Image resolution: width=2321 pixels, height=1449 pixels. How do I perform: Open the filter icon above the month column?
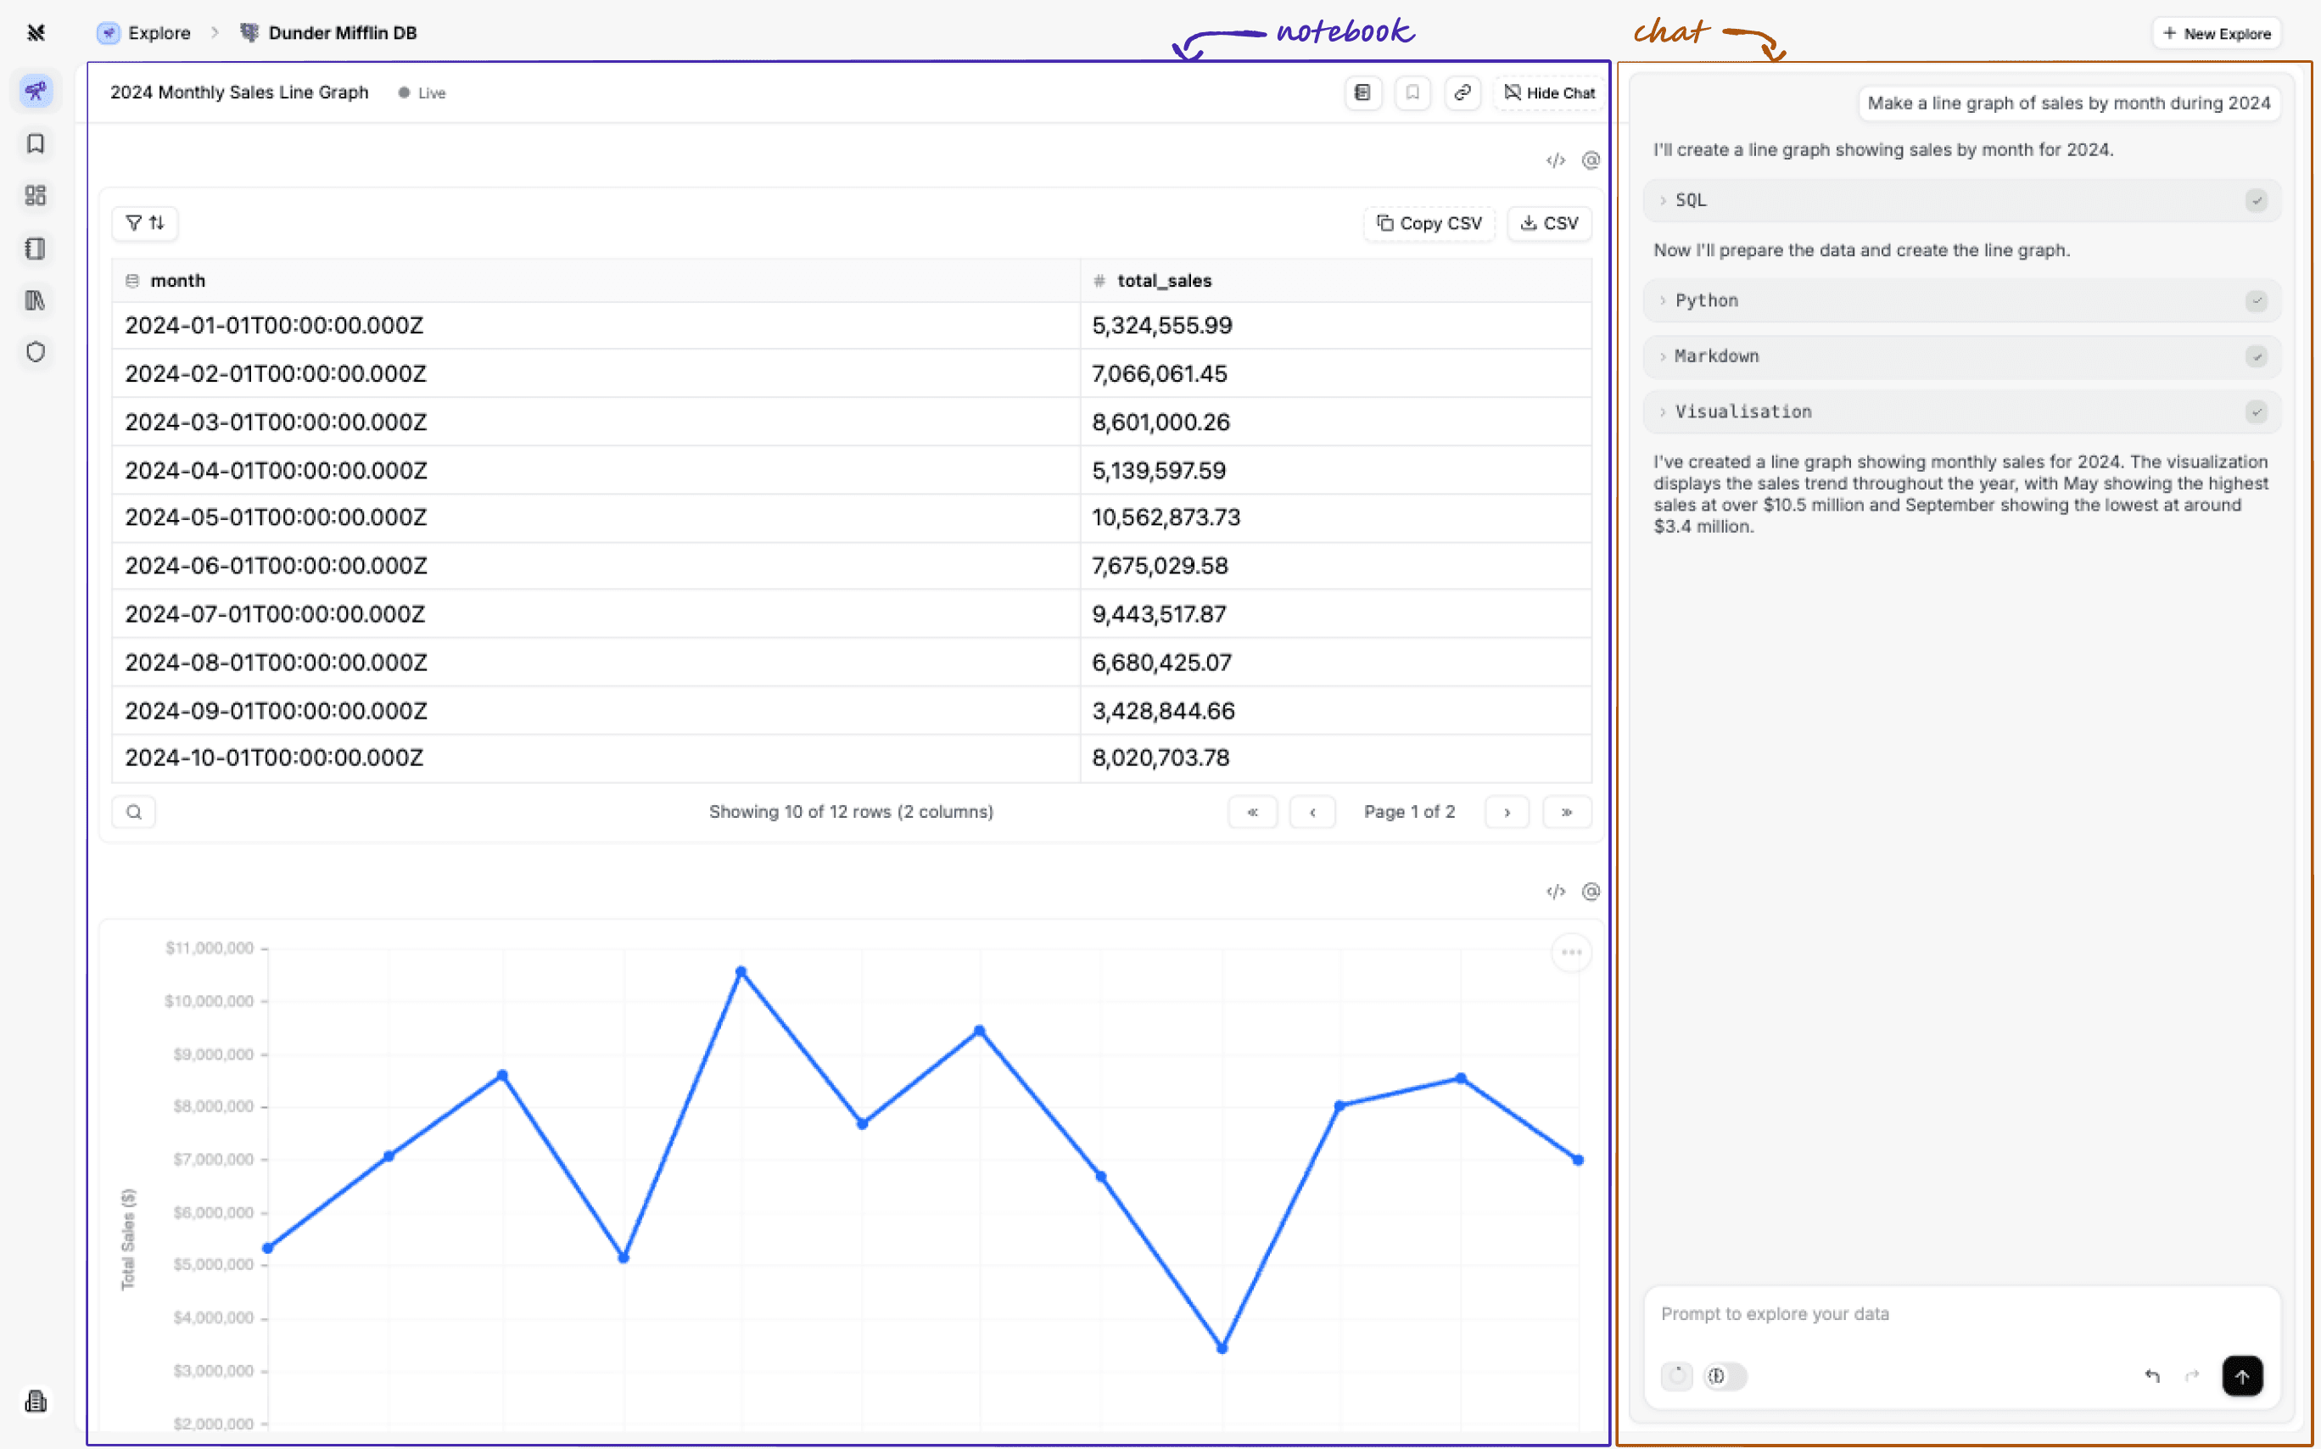coord(134,223)
